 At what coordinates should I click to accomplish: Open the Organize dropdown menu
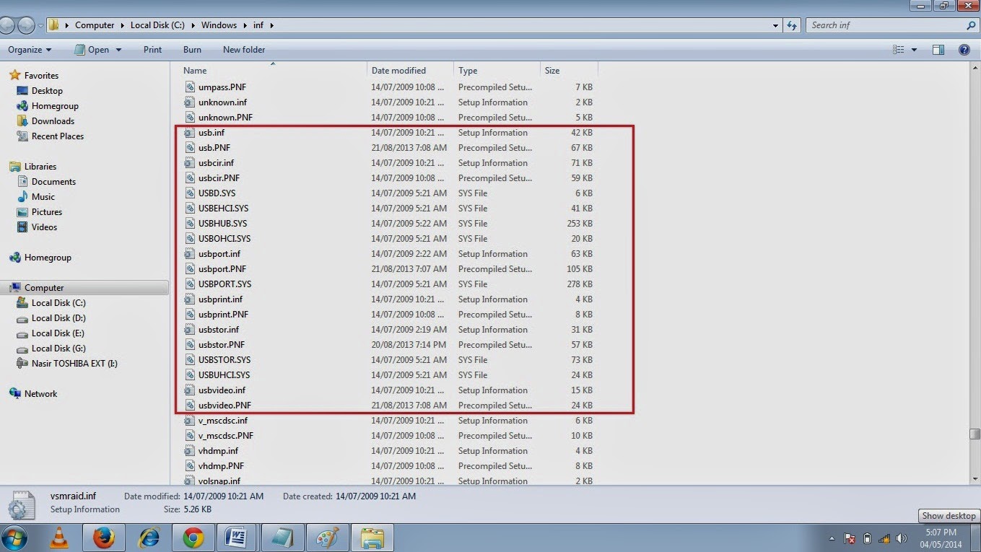[30, 50]
